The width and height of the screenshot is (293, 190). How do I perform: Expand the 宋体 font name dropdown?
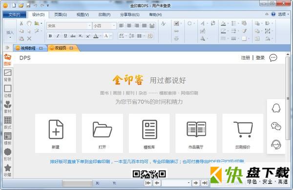point(89,26)
